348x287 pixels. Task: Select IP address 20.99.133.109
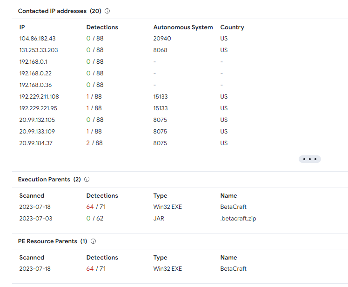point(37,132)
